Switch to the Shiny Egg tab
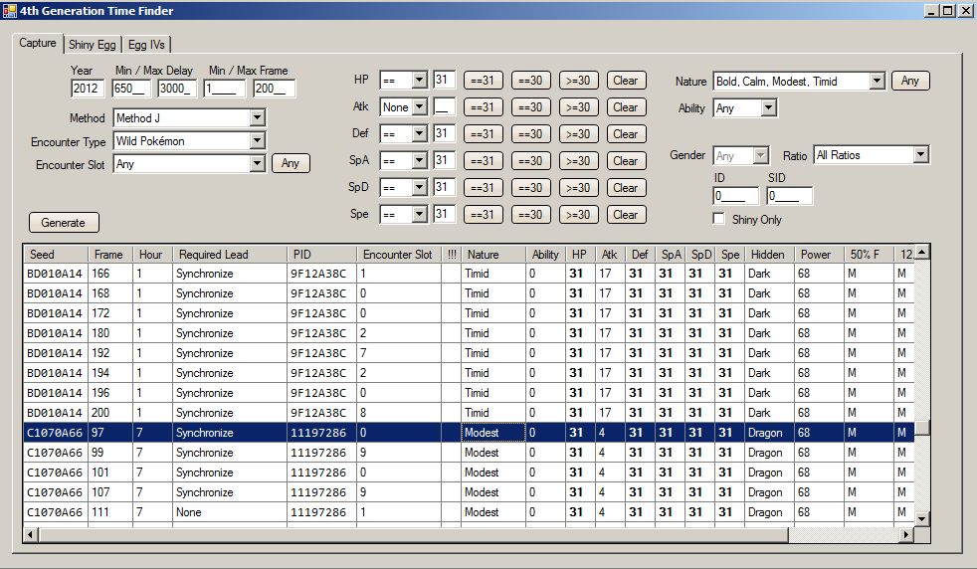977x569 pixels. [x=93, y=44]
